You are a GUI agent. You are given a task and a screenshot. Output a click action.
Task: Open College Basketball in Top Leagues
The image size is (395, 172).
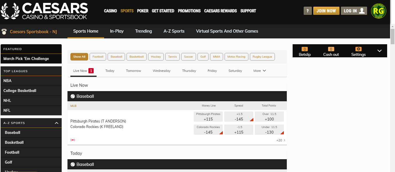coord(31,91)
